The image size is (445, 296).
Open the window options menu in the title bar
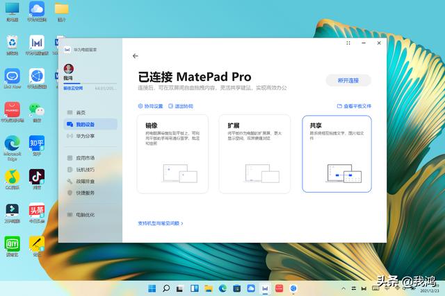point(348,43)
